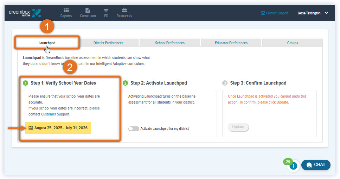The image size is (340, 179).
Task: Click the gray step 3 number circle
Action: coord(225,83)
